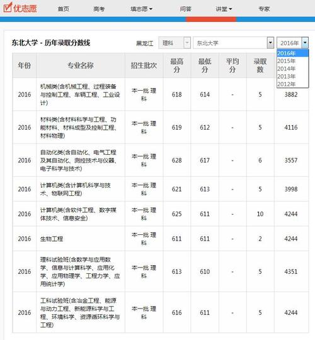Click highest score 619 in 材料类 row

177,127
